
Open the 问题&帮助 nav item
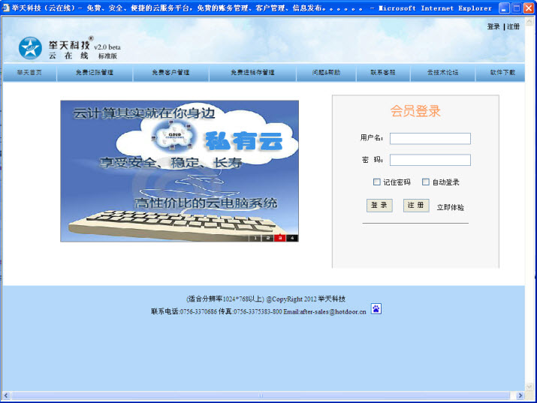pos(326,73)
